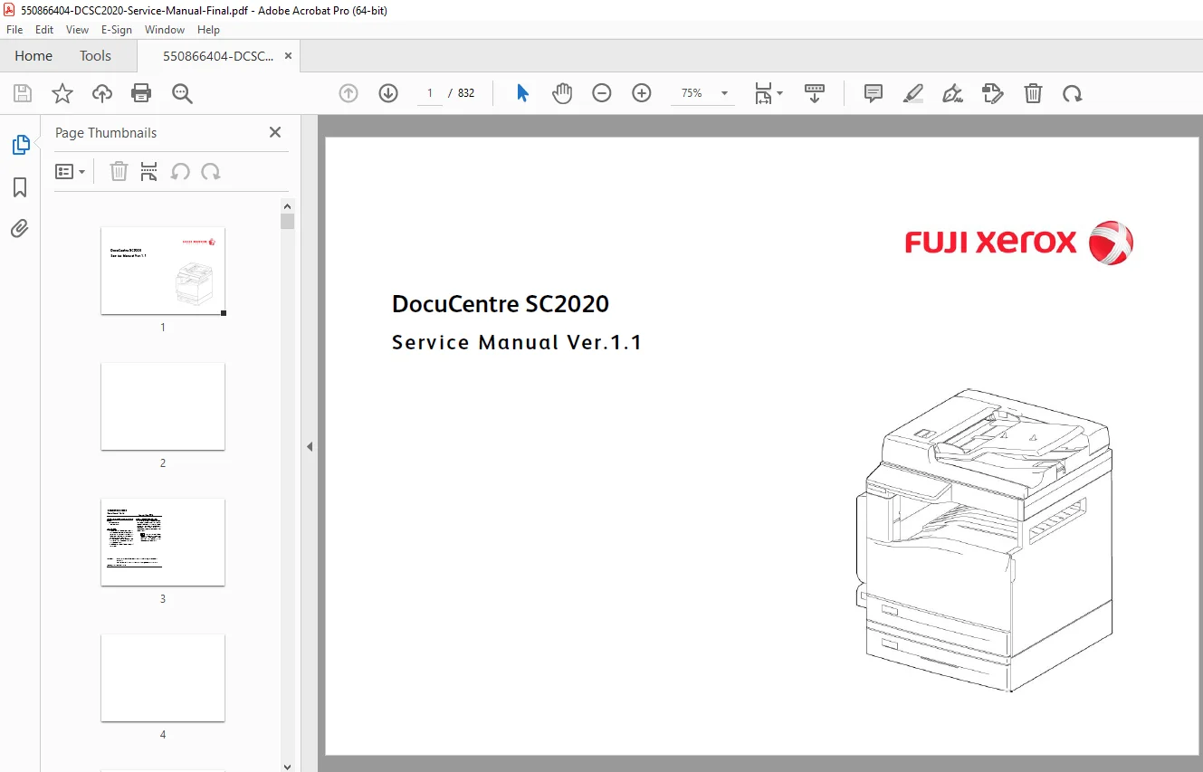
Task: Open the Find text magnifier tool
Action: [x=182, y=93]
